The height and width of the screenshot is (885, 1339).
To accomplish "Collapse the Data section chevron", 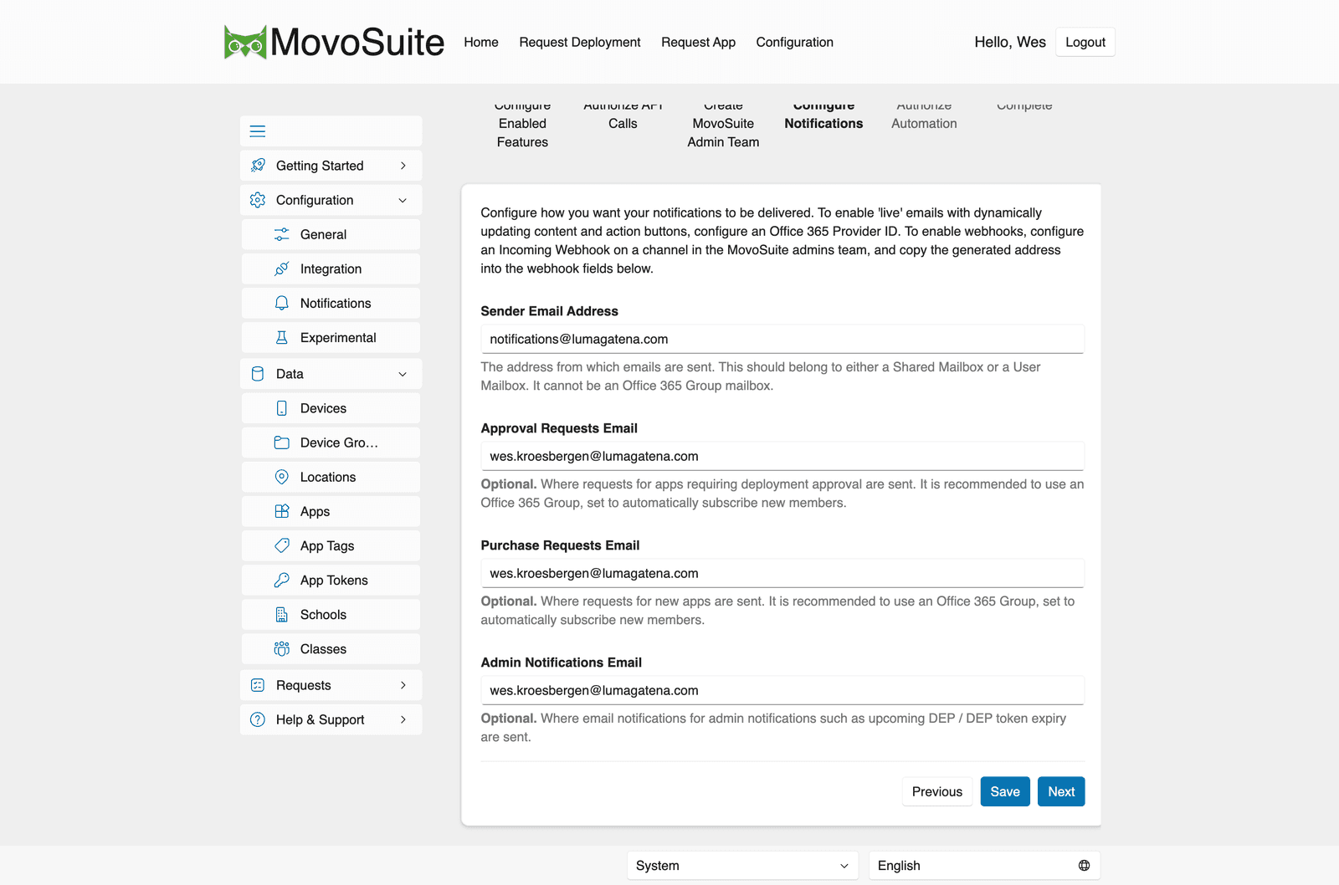I will pos(403,374).
